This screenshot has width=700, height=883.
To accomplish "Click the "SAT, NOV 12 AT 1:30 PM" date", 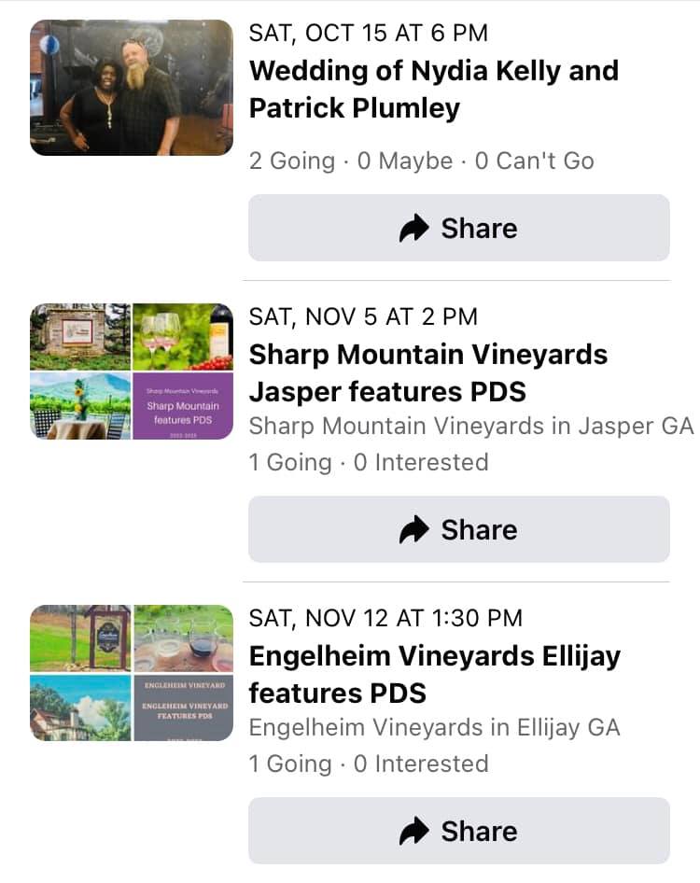I will click(x=385, y=618).
